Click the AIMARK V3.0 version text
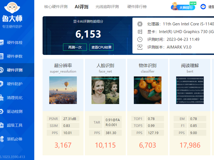This screenshot has height=160, width=214. (179, 47)
